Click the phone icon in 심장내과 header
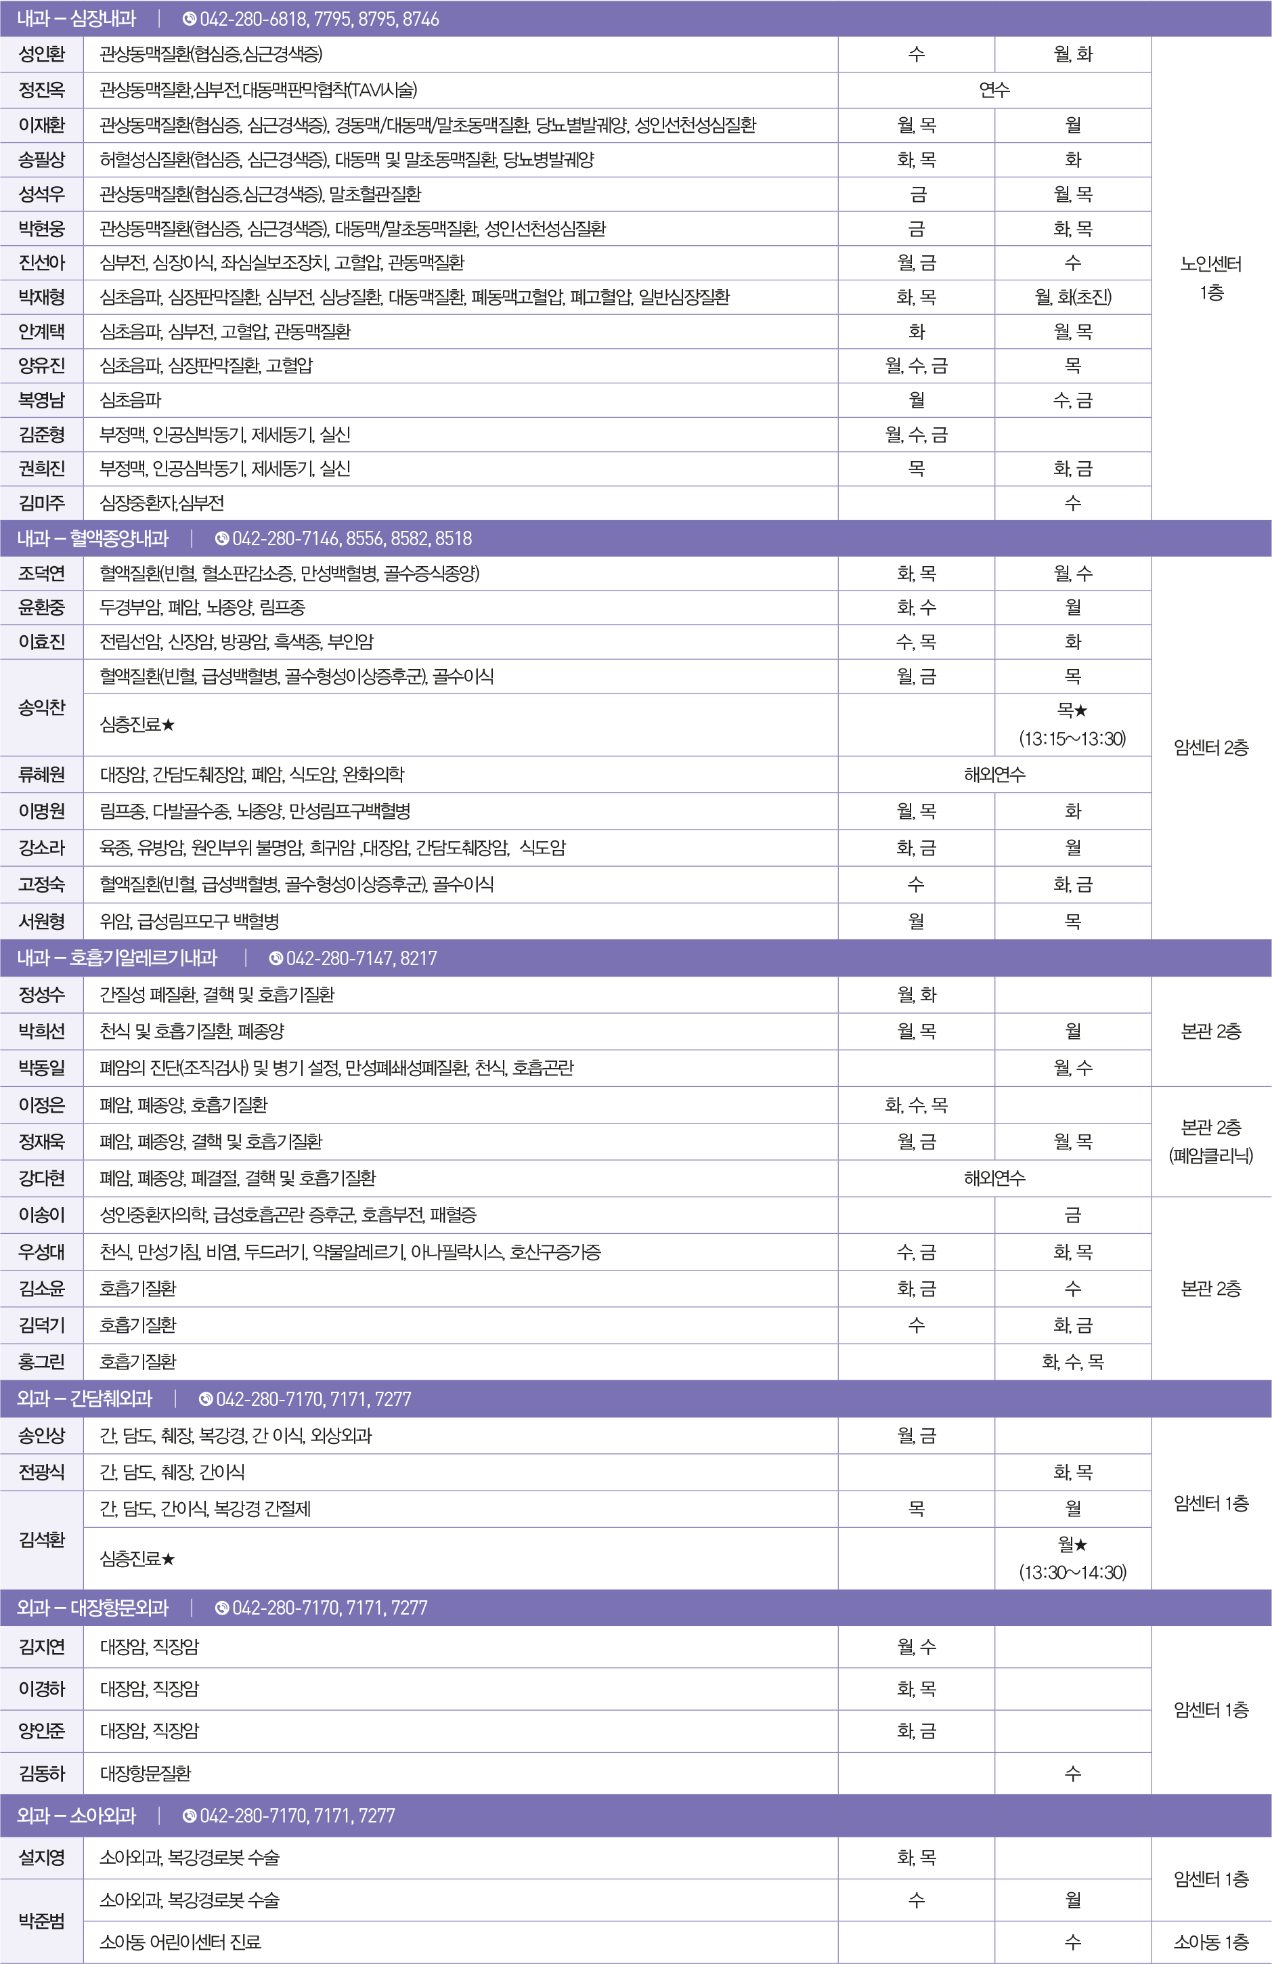 pos(189,19)
